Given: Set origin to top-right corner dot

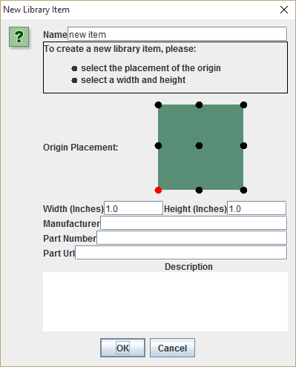Looking at the screenshot, I should (243, 105).
